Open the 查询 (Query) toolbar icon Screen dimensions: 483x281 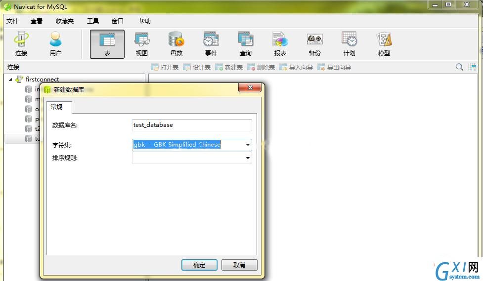click(246, 44)
